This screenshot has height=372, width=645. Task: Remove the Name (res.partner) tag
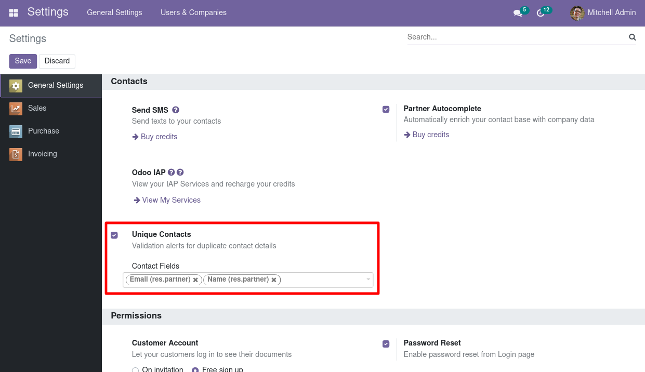274,280
